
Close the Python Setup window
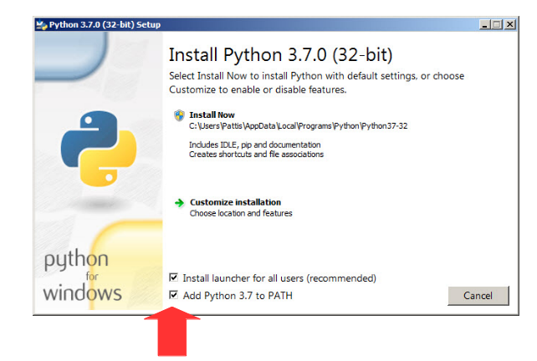510,24
